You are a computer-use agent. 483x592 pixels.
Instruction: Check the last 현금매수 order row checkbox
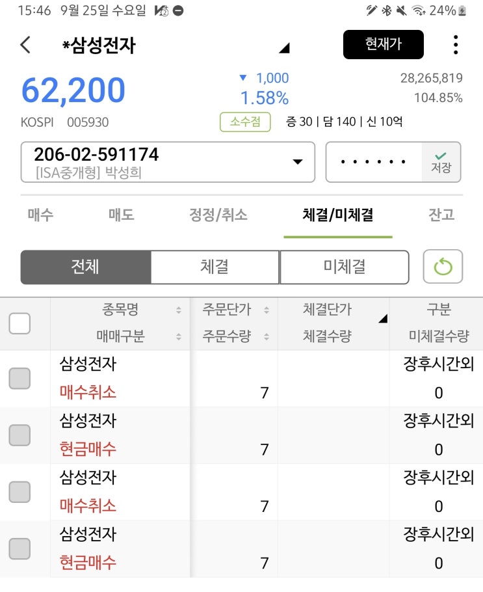(20, 548)
